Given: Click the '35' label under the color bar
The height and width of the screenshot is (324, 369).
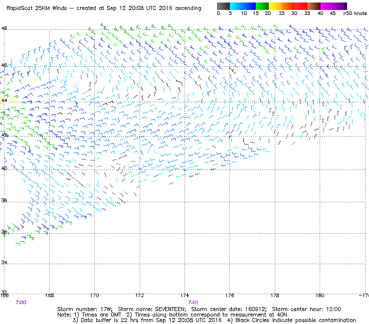Looking at the screenshot, I should point(307,13).
